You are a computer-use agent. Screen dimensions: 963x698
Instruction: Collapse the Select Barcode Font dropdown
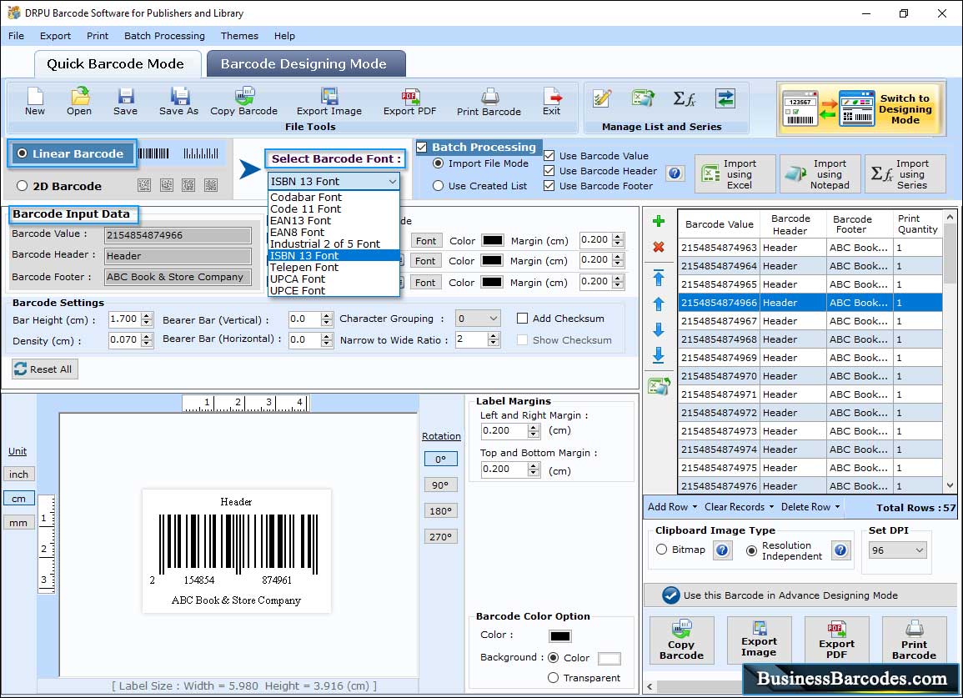coord(392,181)
